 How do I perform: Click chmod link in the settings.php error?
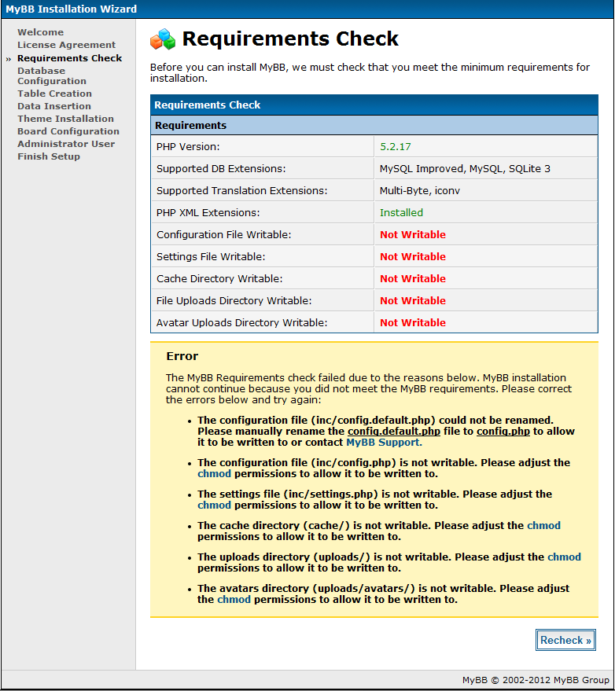coord(214,505)
